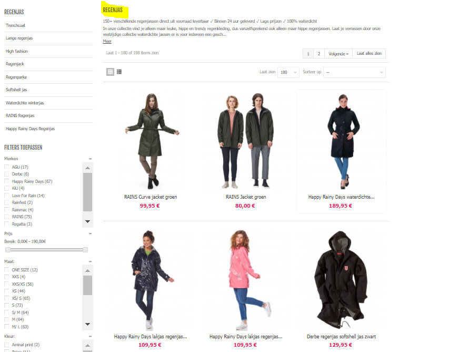Check the KIU (4) brand filter
Viewport: 449px width, 352px height.
coord(7,188)
